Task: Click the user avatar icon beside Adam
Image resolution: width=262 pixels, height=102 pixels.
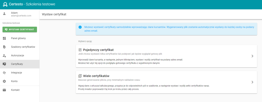Action: pyautogui.click(x=4, y=14)
